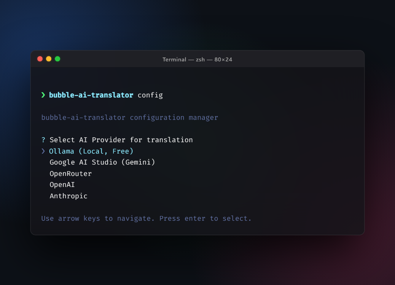Viewport: 395px width, 285px height.
Task: Click the arrow keys navigation hint text
Action: (x=146, y=219)
